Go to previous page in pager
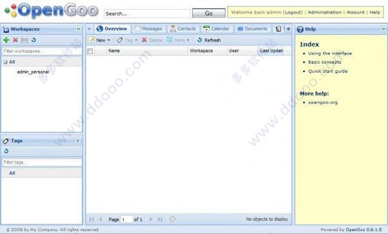 coord(101,219)
